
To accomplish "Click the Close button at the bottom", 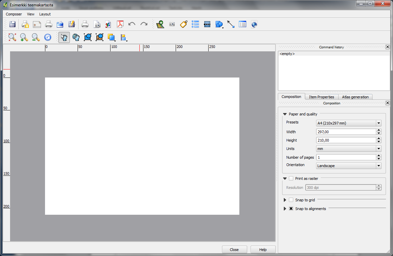I will tap(234, 250).
